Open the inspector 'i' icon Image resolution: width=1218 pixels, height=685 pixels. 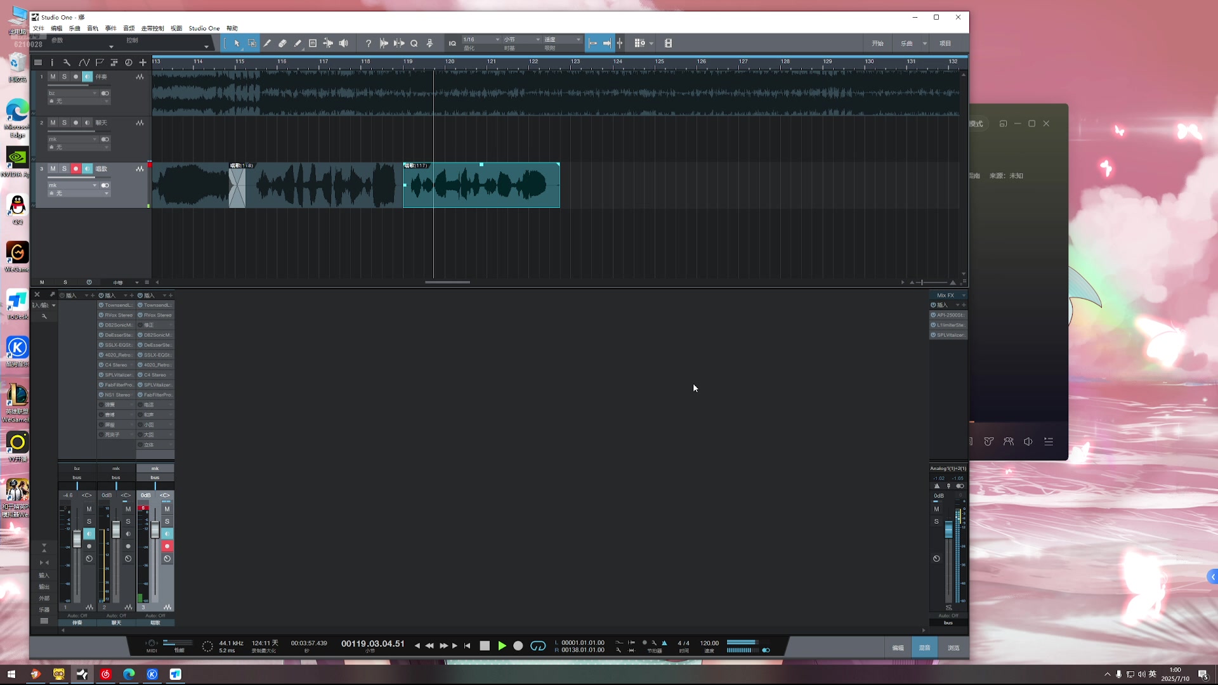click(52, 62)
